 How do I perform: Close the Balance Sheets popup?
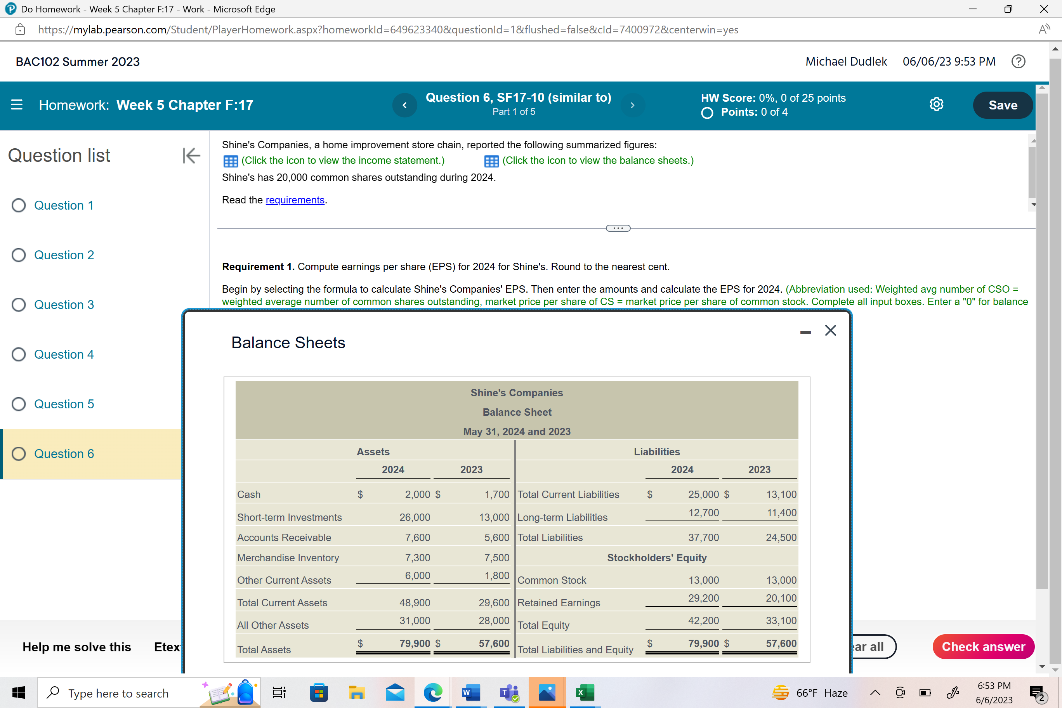click(x=830, y=331)
